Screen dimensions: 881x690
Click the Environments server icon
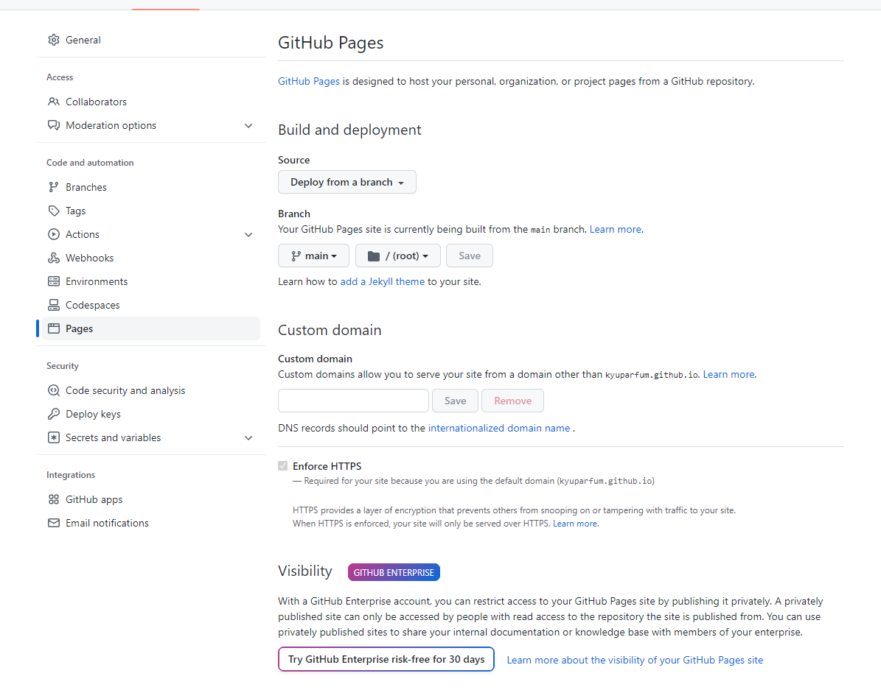[53, 281]
